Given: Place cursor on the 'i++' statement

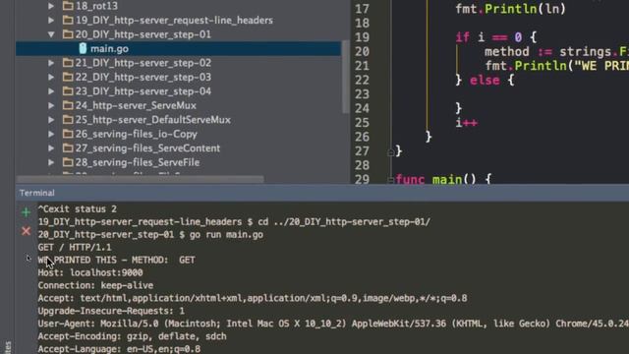Looking at the screenshot, I should 466,123.
